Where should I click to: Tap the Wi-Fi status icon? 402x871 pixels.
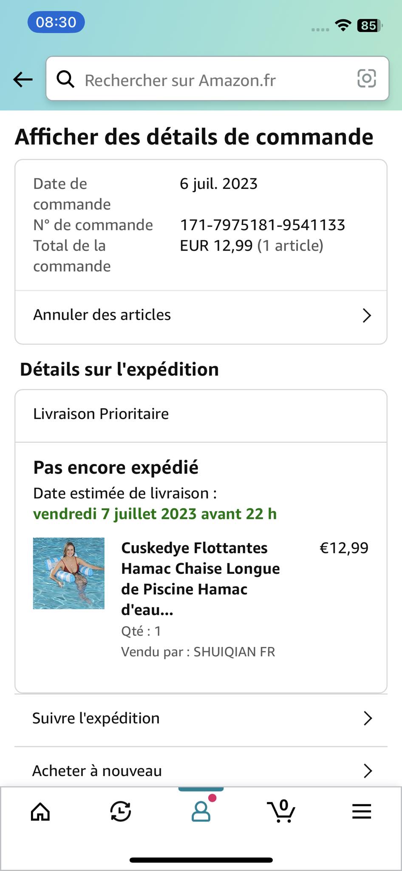pyautogui.click(x=343, y=26)
